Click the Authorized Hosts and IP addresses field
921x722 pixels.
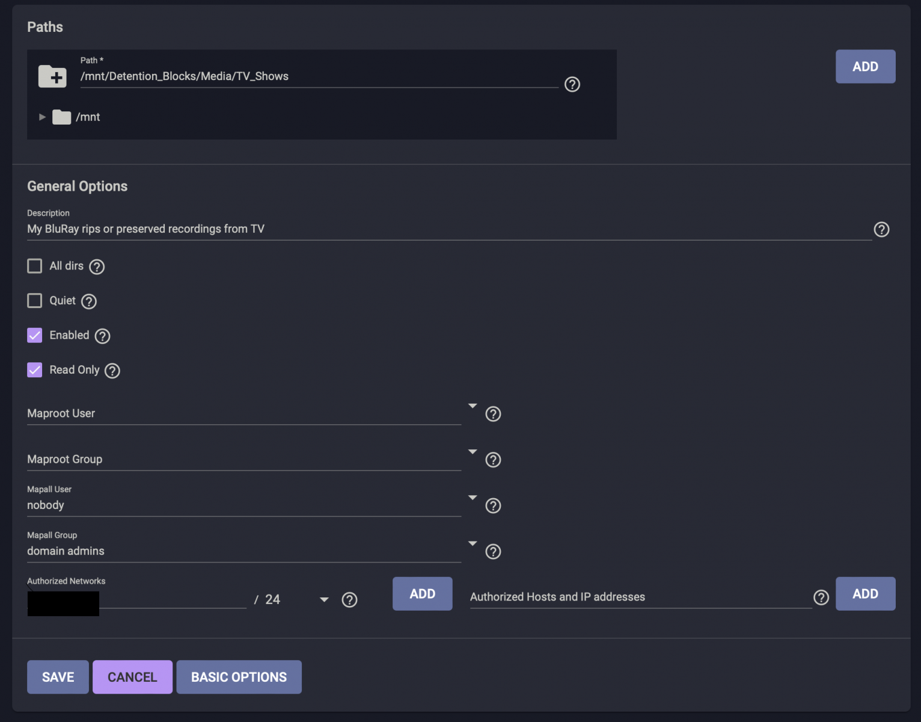pyautogui.click(x=641, y=597)
